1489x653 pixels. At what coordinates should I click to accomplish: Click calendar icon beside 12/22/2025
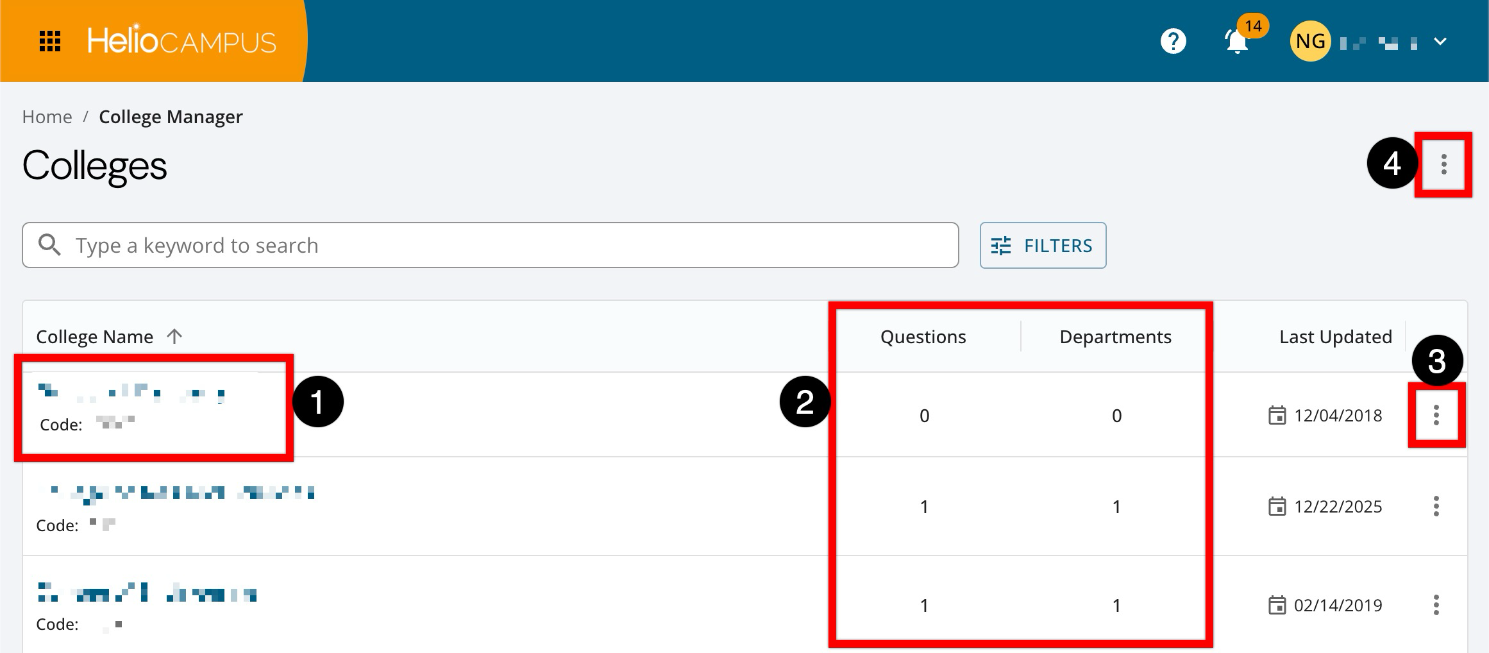pyautogui.click(x=1277, y=507)
